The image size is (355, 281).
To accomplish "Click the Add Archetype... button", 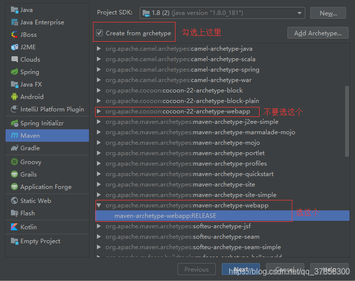I will [x=318, y=33].
